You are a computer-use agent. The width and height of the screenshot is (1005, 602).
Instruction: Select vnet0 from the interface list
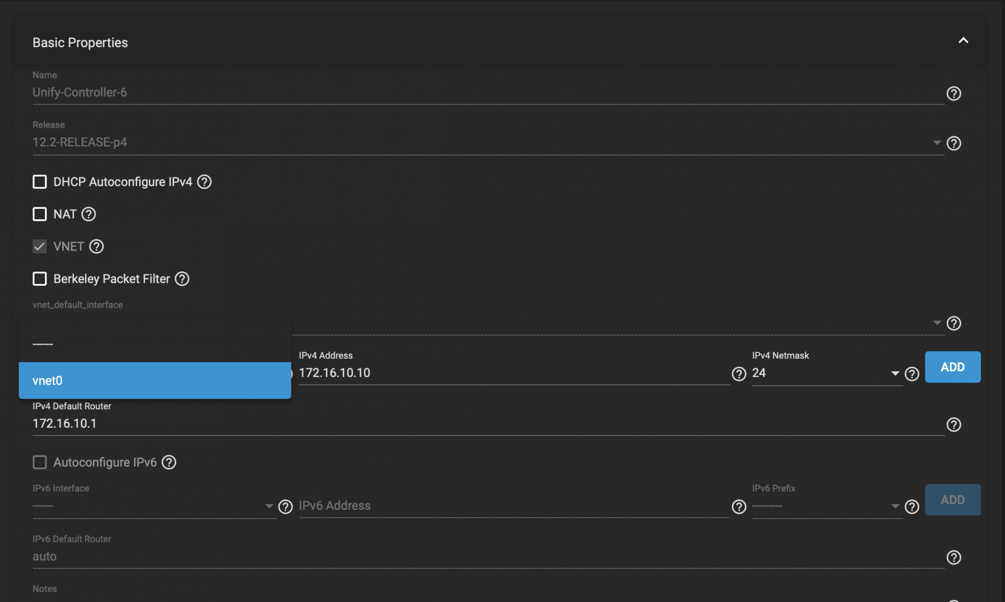[x=154, y=381]
